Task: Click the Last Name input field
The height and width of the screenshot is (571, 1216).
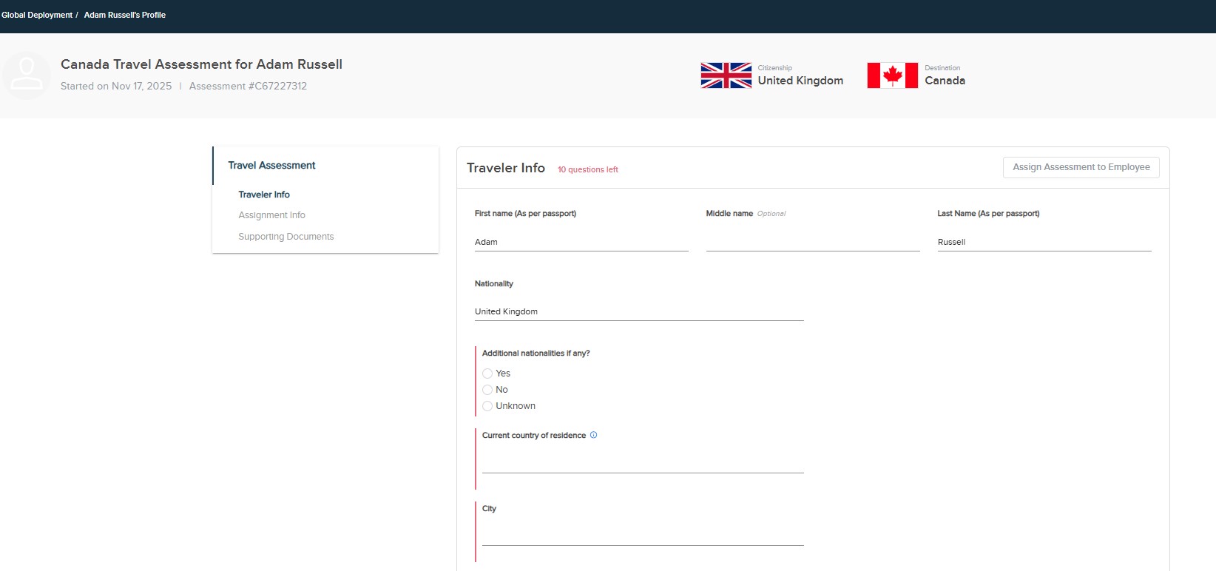Action: pyautogui.click(x=1044, y=242)
